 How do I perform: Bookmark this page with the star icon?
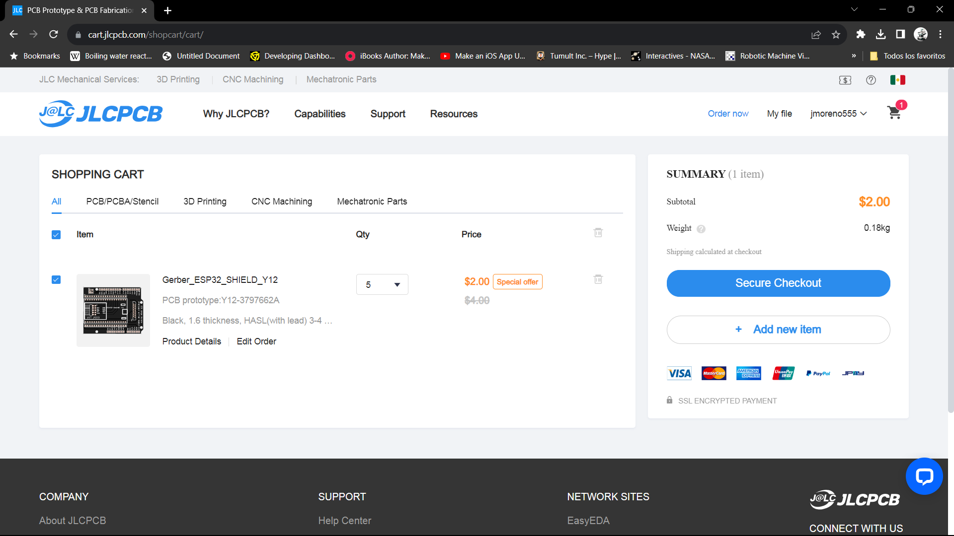tap(836, 35)
